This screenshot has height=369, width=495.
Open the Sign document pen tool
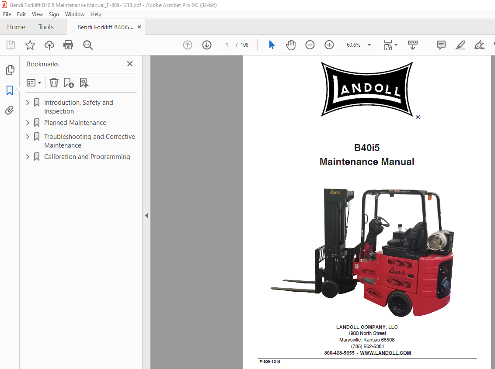coord(479,45)
